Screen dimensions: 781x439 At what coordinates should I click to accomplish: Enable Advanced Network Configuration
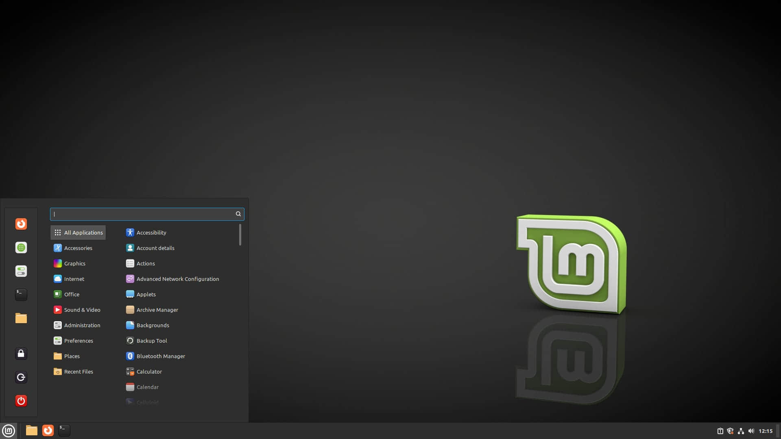(177, 279)
